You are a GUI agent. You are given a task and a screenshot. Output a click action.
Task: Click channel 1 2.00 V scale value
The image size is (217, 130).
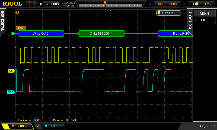(x=22, y=126)
